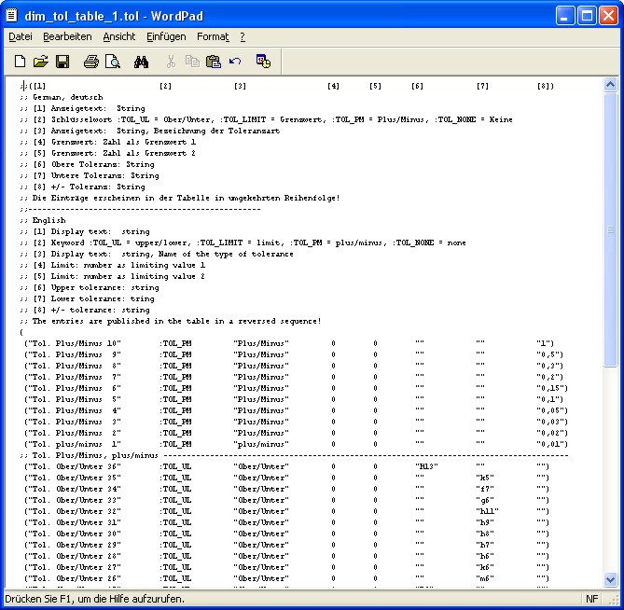Click the Copy icon in the toolbar

tap(192, 62)
